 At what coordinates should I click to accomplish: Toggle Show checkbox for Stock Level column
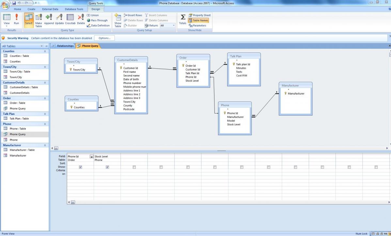[107, 167]
